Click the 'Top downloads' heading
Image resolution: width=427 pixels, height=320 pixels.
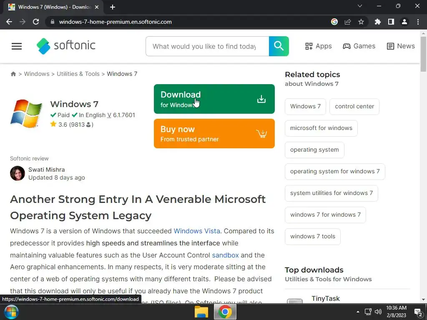point(314,270)
